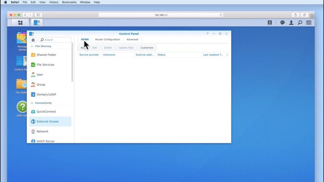
Task: Open a new Safari tab
Action: (312, 16)
